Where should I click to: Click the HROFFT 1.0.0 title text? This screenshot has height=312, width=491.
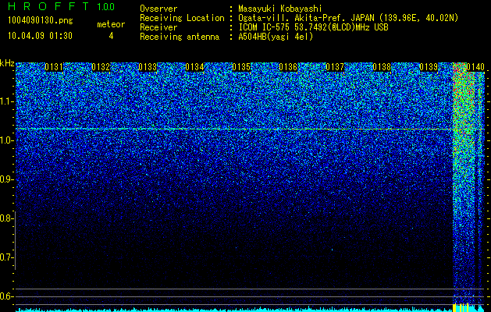pyautogui.click(x=62, y=6)
